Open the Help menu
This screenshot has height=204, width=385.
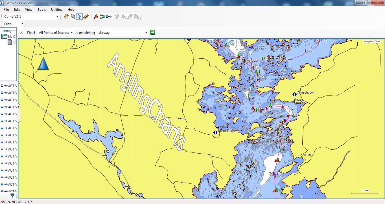(71, 10)
